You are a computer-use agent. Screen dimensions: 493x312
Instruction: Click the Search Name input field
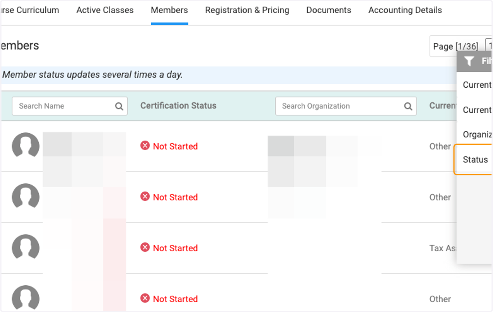coord(70,106)
